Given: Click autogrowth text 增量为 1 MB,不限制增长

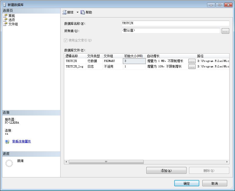Looking at the screenshot, I should (x=165, y=61).
